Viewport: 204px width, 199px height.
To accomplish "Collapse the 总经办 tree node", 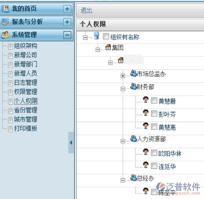I will [x=123, y=180].
